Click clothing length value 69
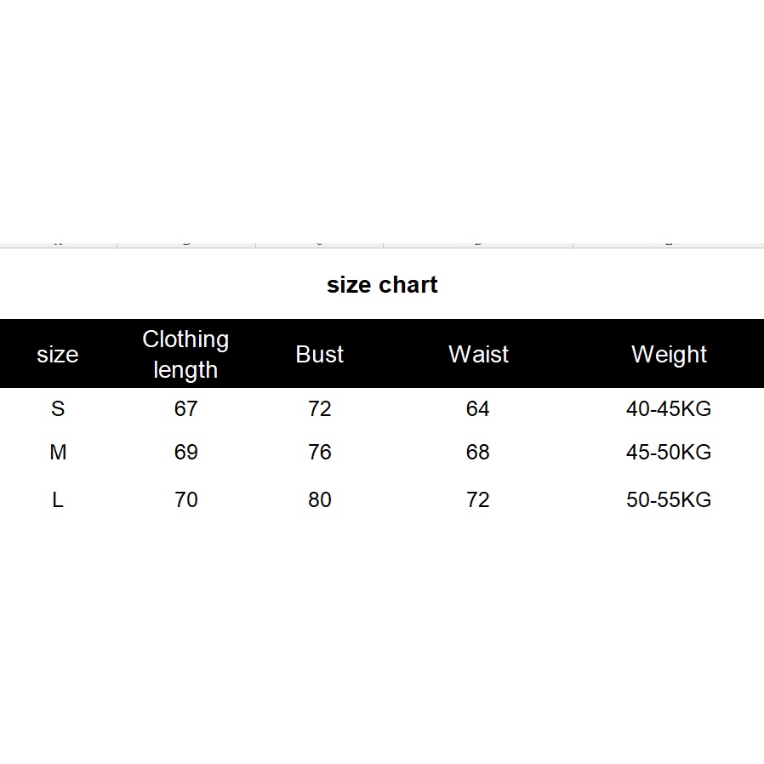 [185, 453]
